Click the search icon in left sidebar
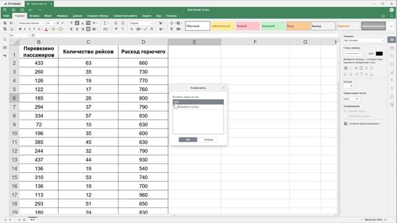397x223 pixels. coord(5,40)
